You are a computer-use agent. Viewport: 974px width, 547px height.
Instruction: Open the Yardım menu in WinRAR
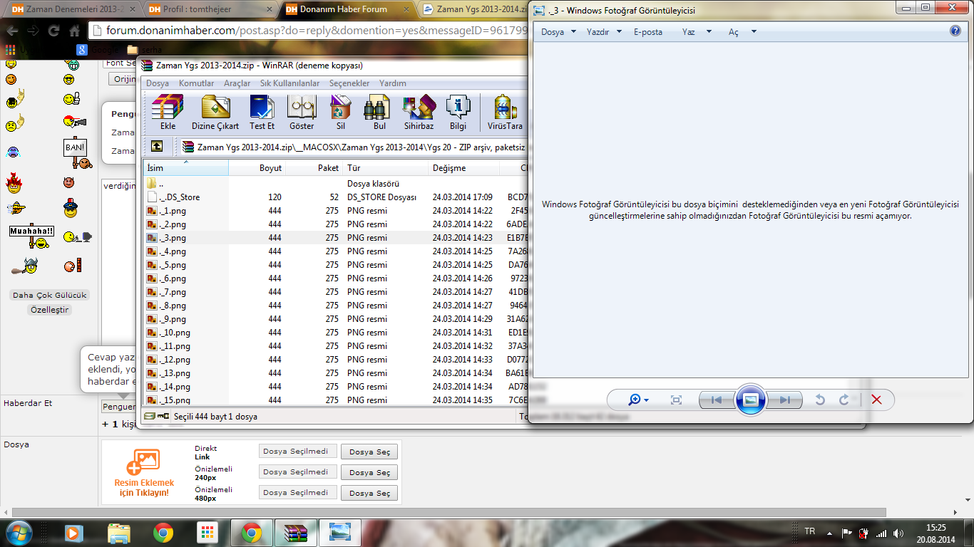[393, 83]
